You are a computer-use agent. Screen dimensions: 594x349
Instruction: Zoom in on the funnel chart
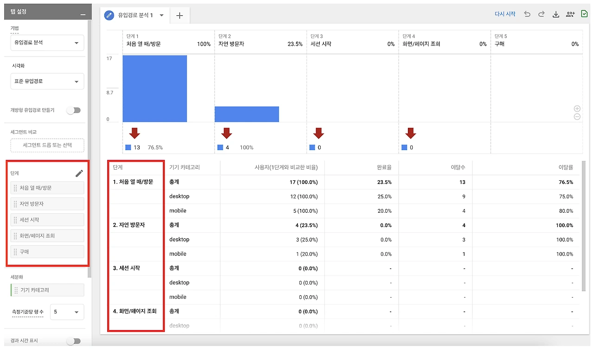point(577,109)
